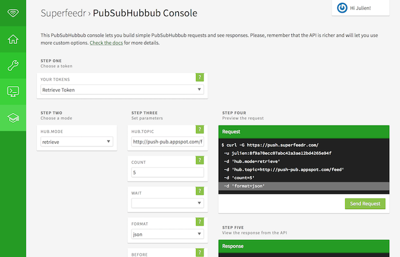Click the 'hub.mode=retrieve' request line
The height and width of the screenshot is (257, 400).
pos(252,162)
